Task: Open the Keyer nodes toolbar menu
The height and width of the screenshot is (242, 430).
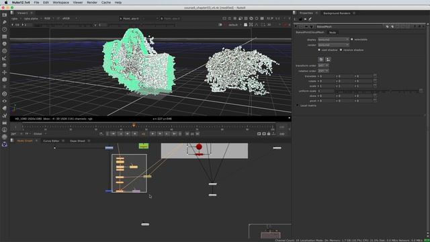Action: (5, 58)
